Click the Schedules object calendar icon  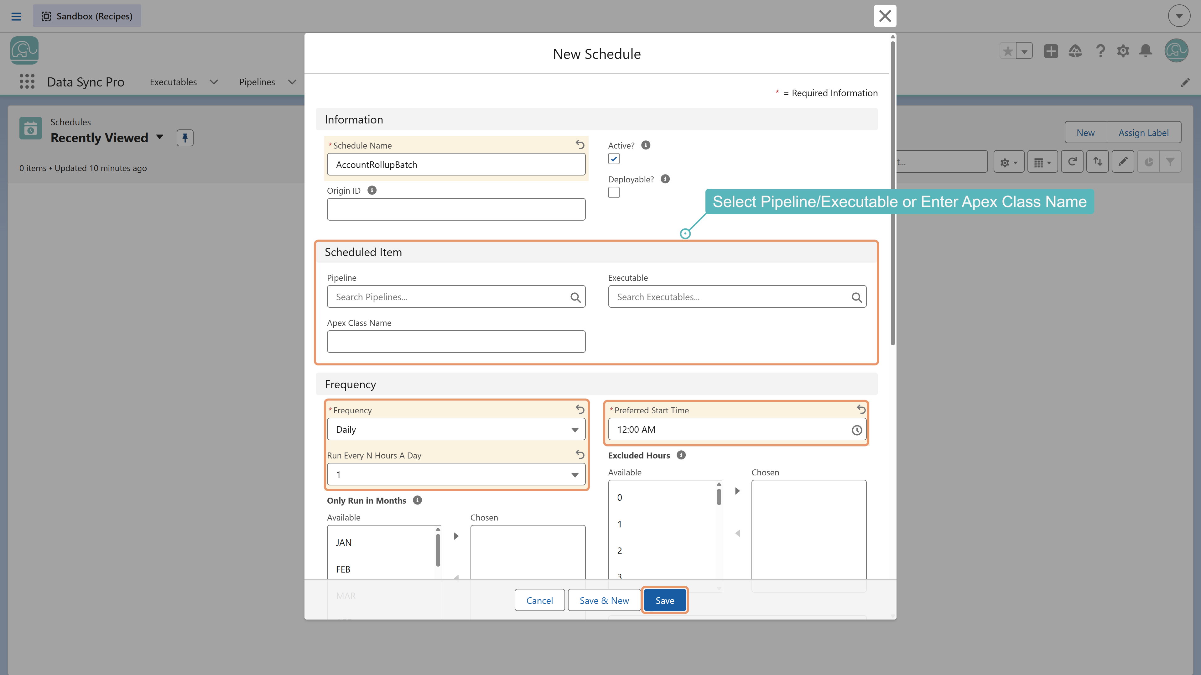coord(31,128)
